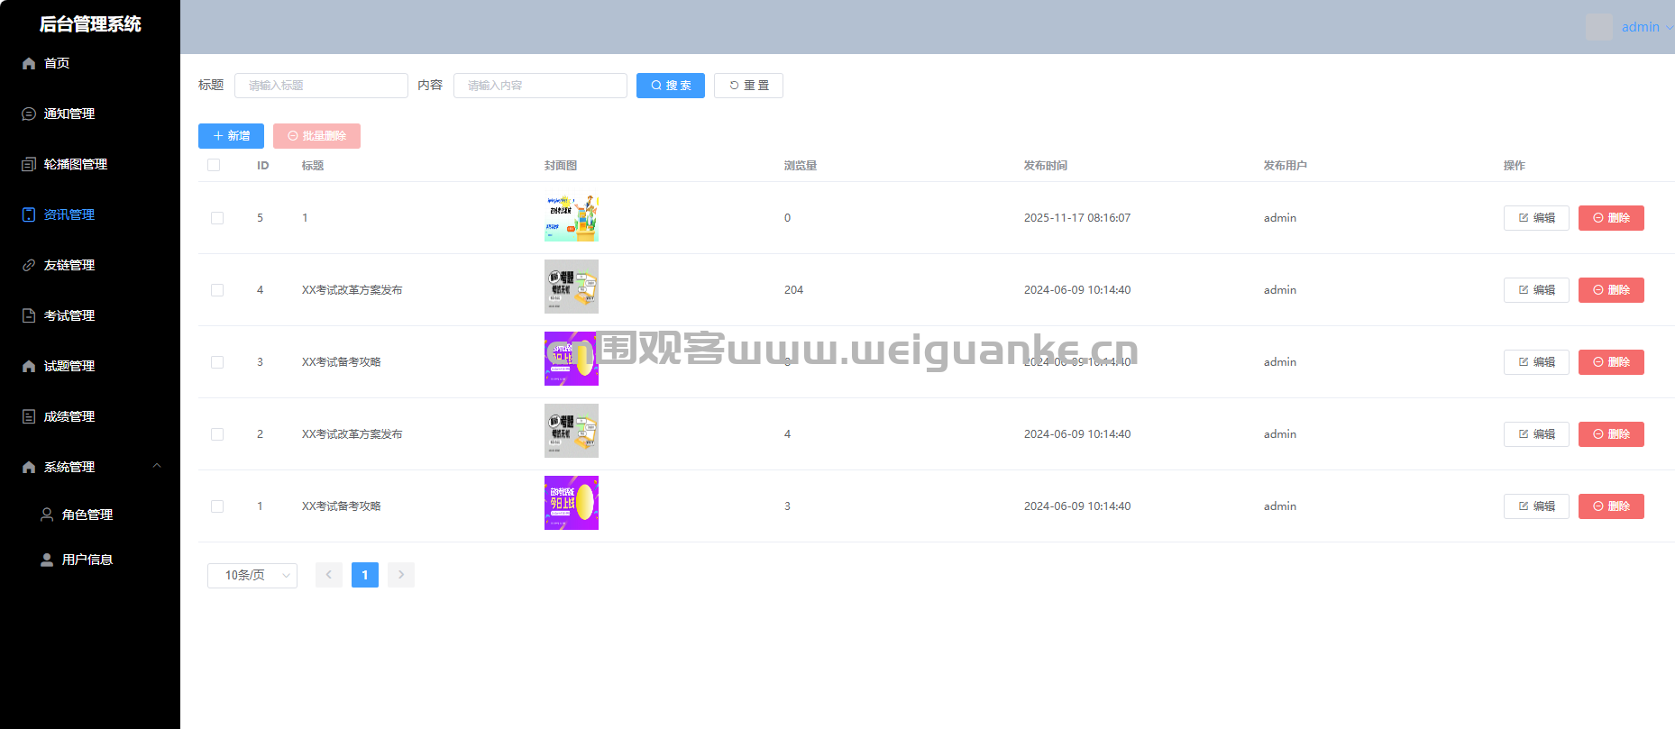Toggle the select-all checkbox in table header
The image size is (1675, 729).
(x=214, y=165)
